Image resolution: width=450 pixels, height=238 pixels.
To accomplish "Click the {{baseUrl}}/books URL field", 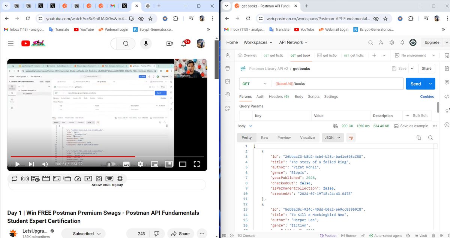I will coord(337,84).
